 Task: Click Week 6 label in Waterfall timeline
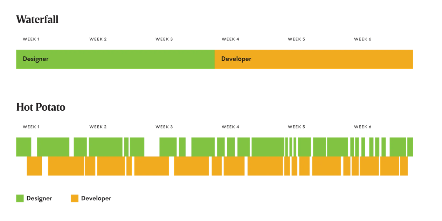[x=362, y=39]
